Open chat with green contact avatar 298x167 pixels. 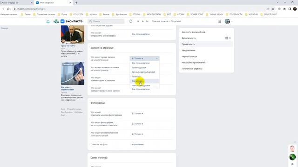point(292,157)
